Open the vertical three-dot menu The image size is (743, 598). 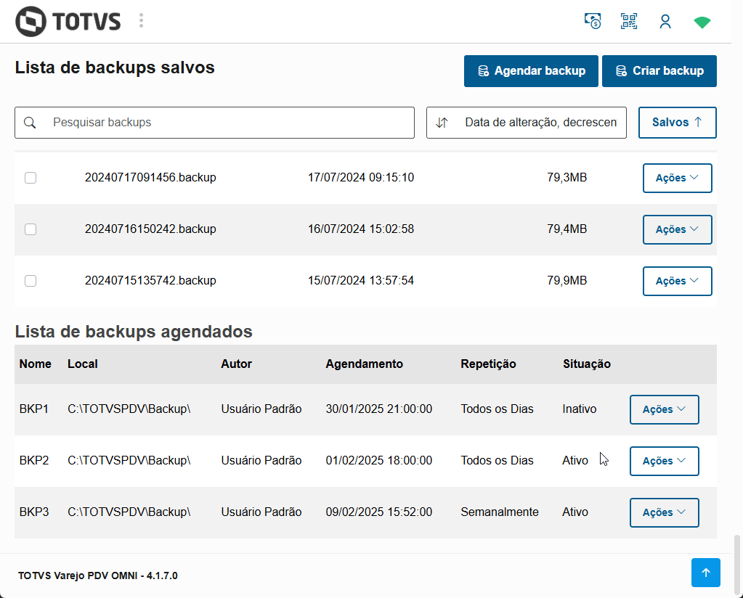tap(141, 21)
